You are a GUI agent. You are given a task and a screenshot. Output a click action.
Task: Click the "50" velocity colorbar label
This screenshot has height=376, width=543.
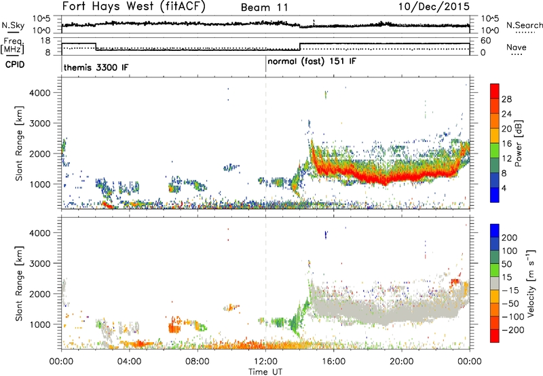coord(506,264)
